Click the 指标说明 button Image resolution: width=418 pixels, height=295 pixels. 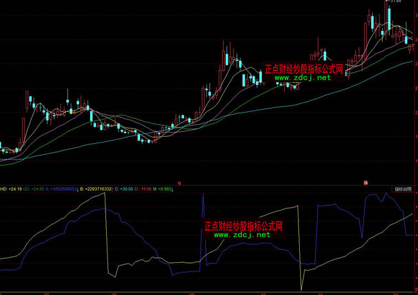pos(403,190)
